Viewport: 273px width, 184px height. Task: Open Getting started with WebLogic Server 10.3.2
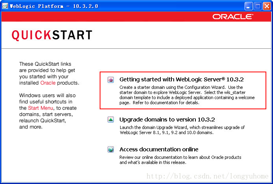[x=182, y=79]
